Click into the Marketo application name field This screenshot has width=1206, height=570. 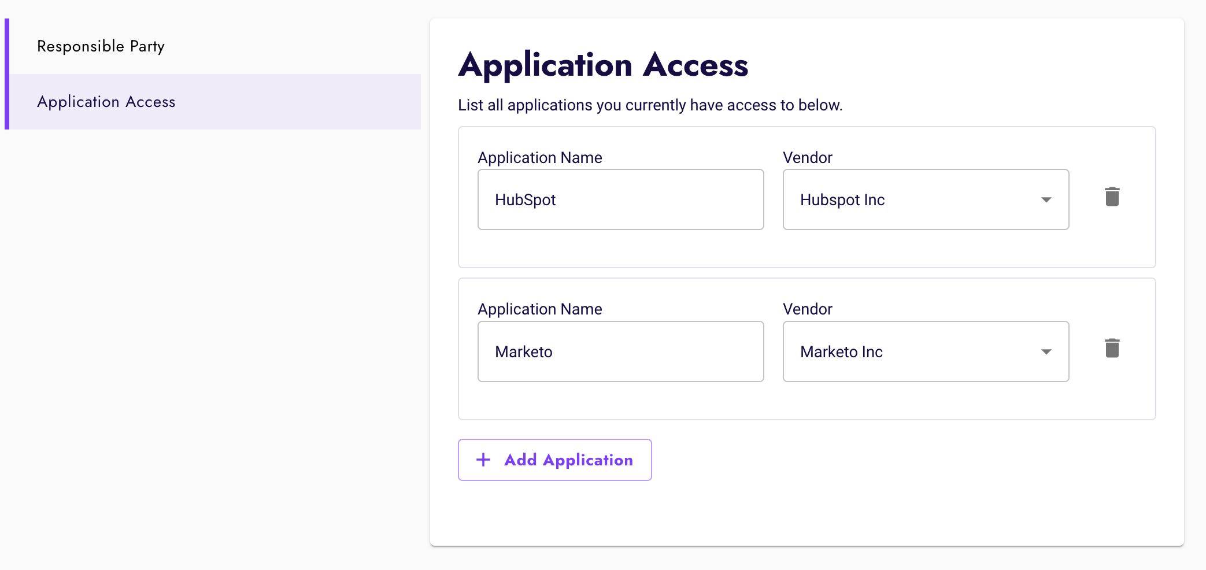[620, 352]
